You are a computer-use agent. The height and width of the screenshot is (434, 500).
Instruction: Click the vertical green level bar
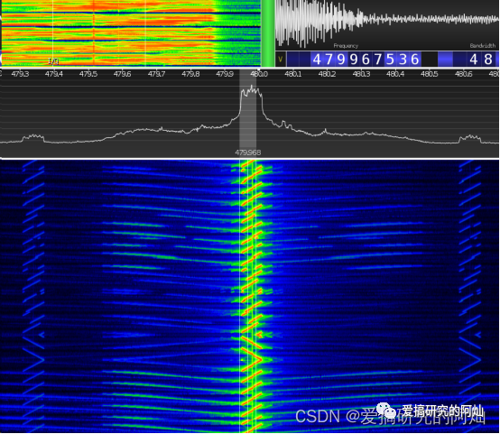tap(268, 33)
